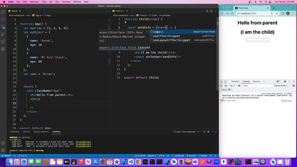
Task: Click the inspect element picker in DevTools
Action: coord(221,82)
